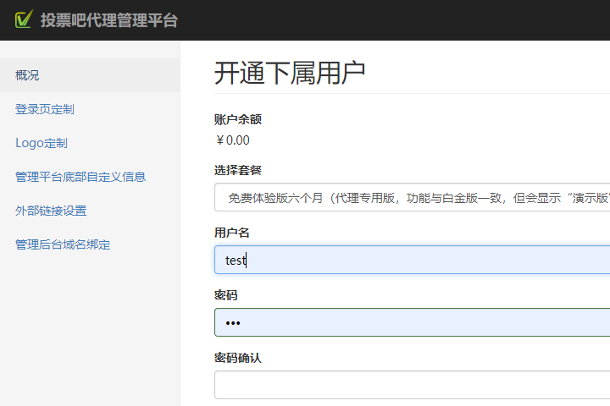Viewport: 610px width, 406px height.
Task: Click the green checkmark logo icon
Action: coord(24,19)
